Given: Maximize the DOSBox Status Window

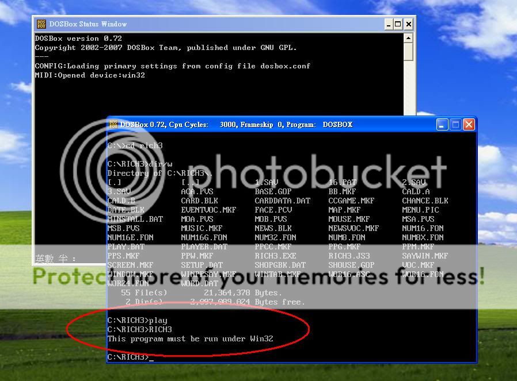Looking at the screenshot, I should click(x=398, y=24).
